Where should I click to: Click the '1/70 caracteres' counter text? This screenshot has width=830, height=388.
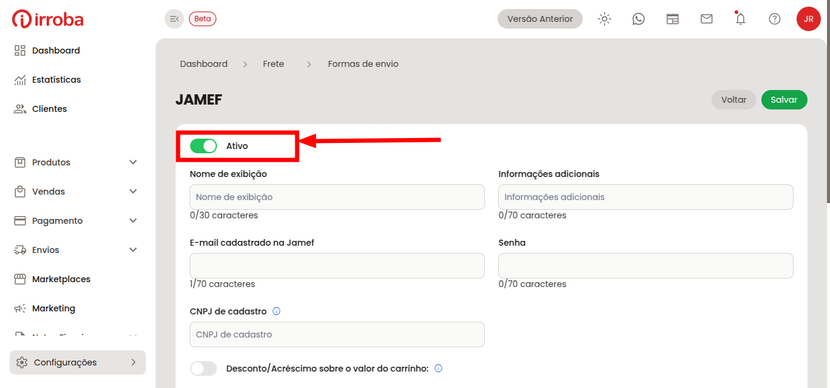pyautogui.click(x=222, y=284)
